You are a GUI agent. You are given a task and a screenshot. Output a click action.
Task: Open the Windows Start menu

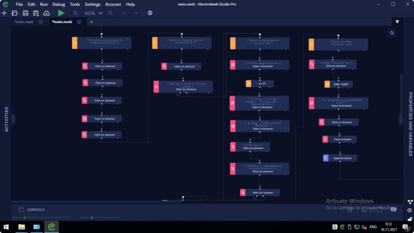pos(6,227)
